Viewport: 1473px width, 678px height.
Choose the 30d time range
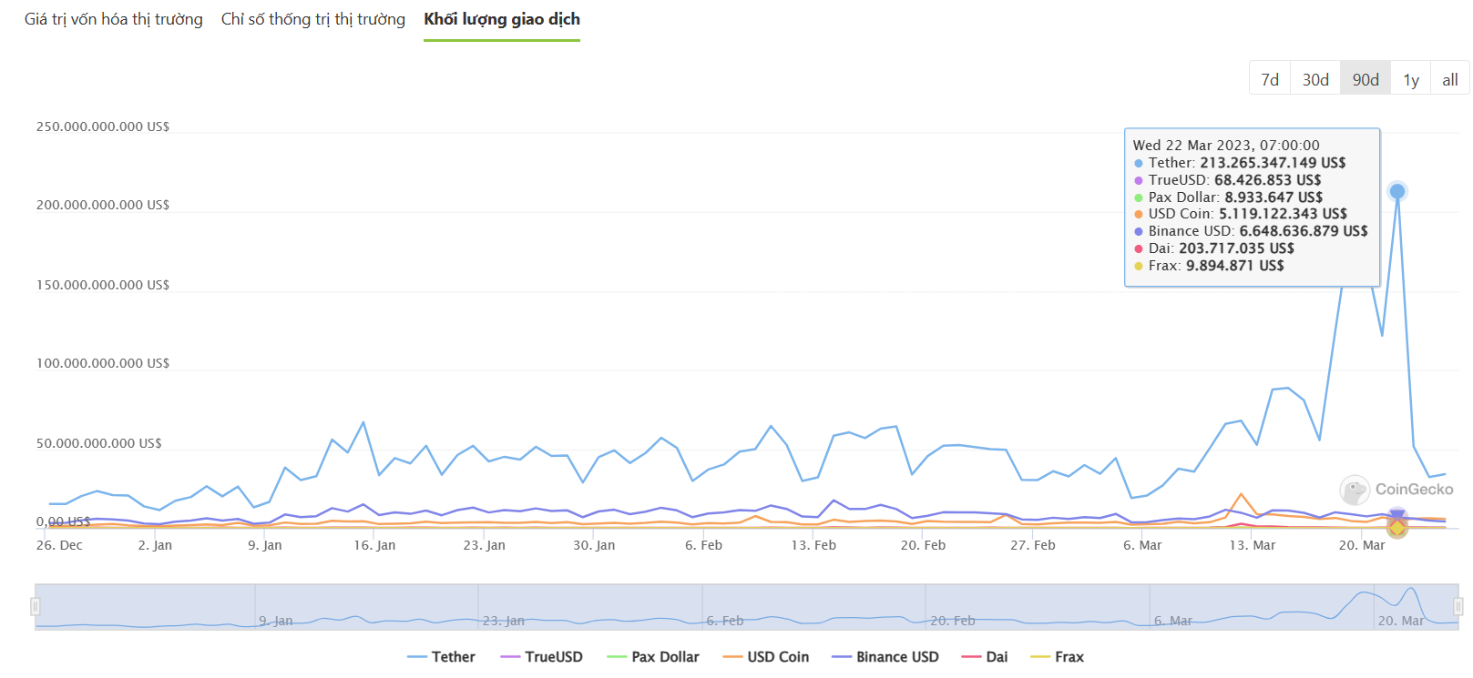pyautogui.click(x=1315, y=80)
